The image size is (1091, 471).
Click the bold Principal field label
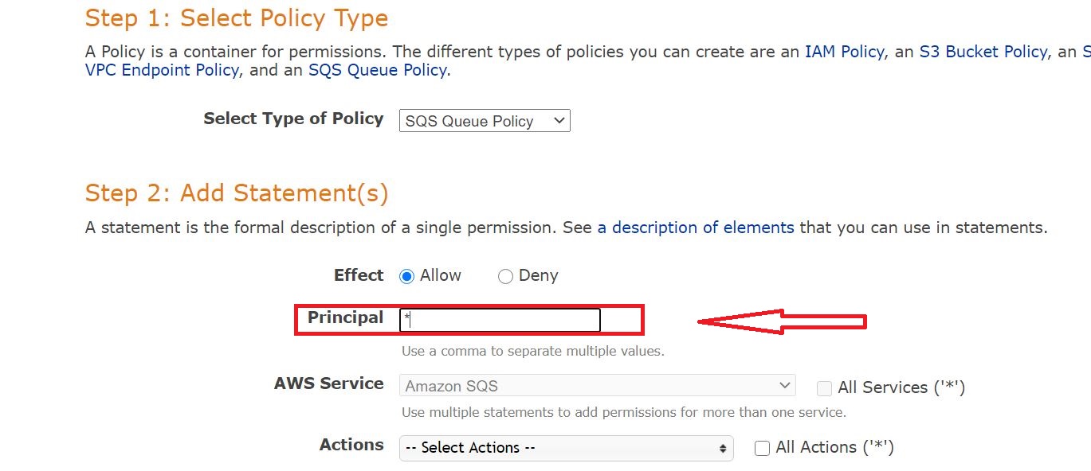[x=346, y=317]
